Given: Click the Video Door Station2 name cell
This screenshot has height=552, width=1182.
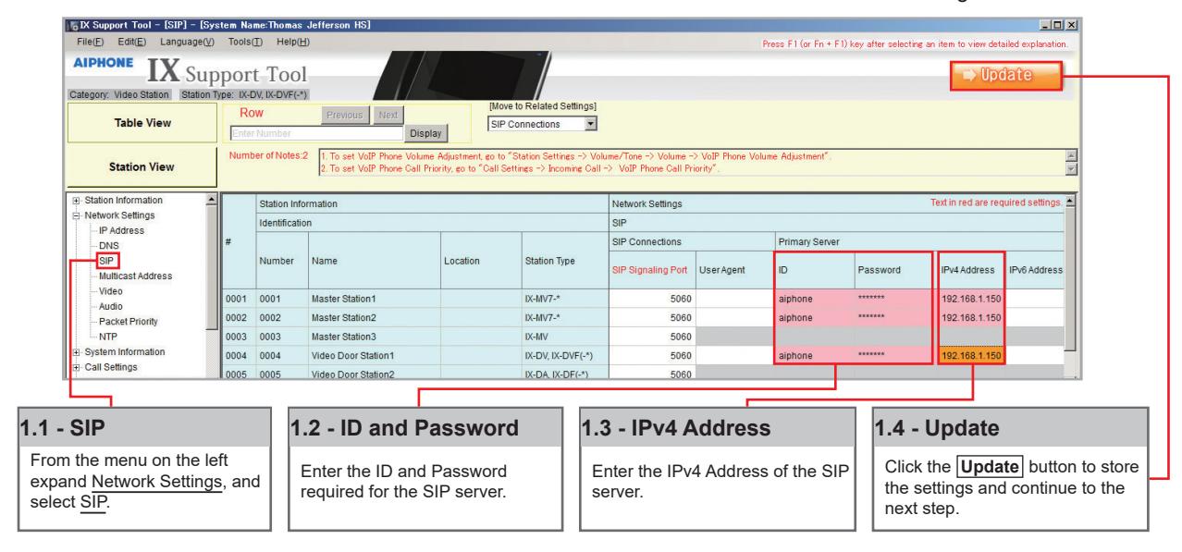Looking at the screenshot, I should (374, 372).
